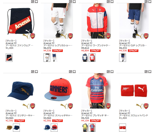Click magnifier icon above white replica shorts
Viewport: 155px width, 132px height.
click(x=70, y=2)
